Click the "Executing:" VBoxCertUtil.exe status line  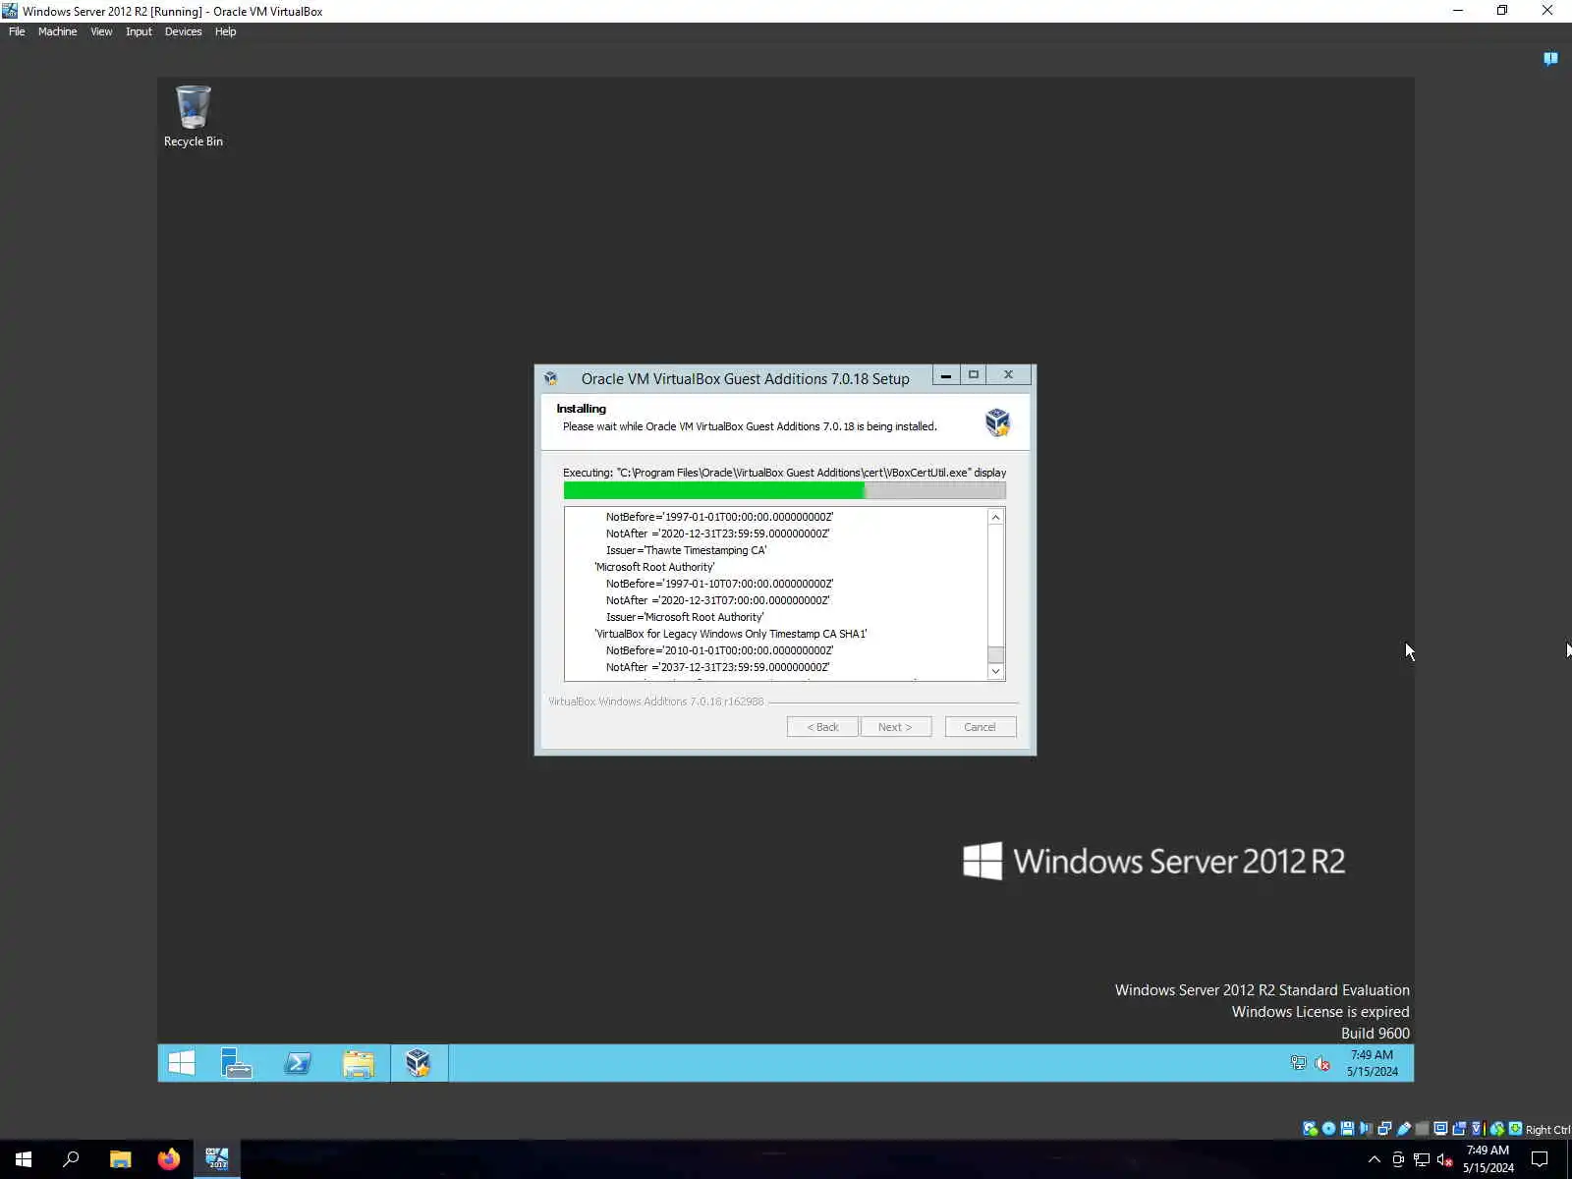(x=784, y=473)
